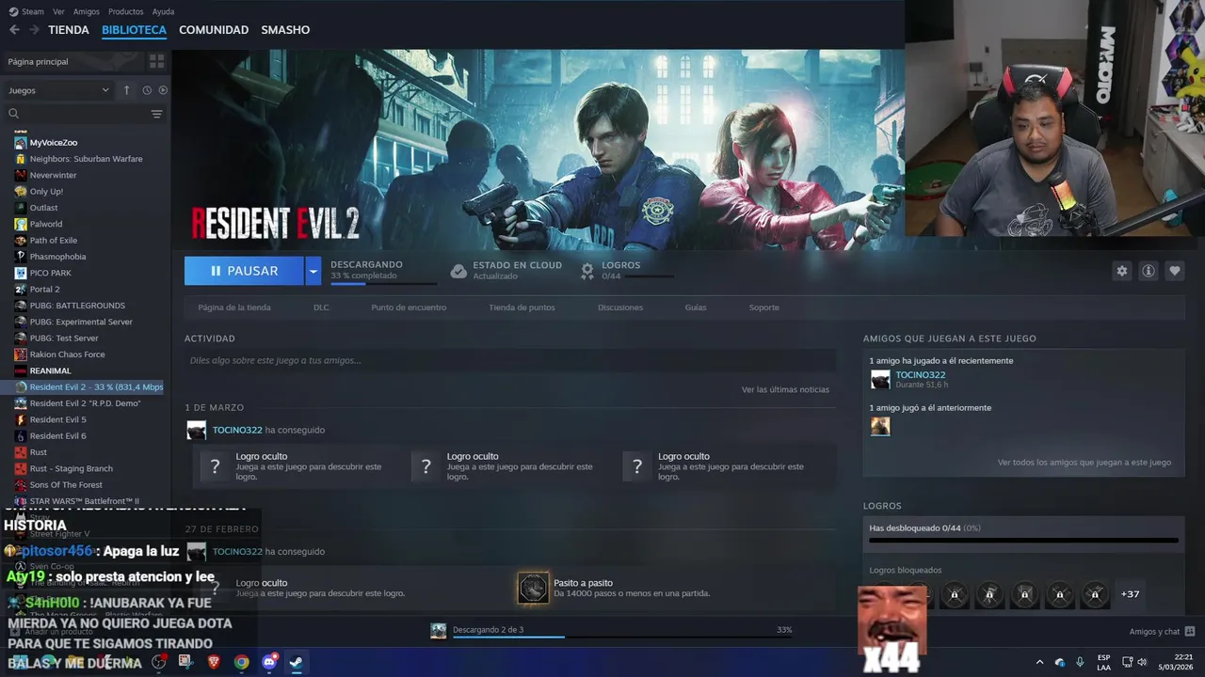Click the achievements progress bar 0/44

(1023, 541)
